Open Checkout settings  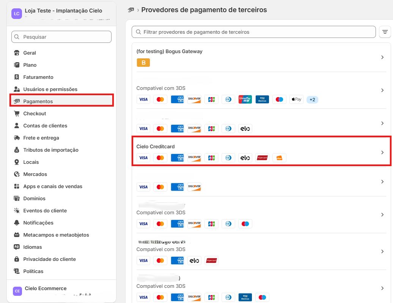tap(35, 113)
